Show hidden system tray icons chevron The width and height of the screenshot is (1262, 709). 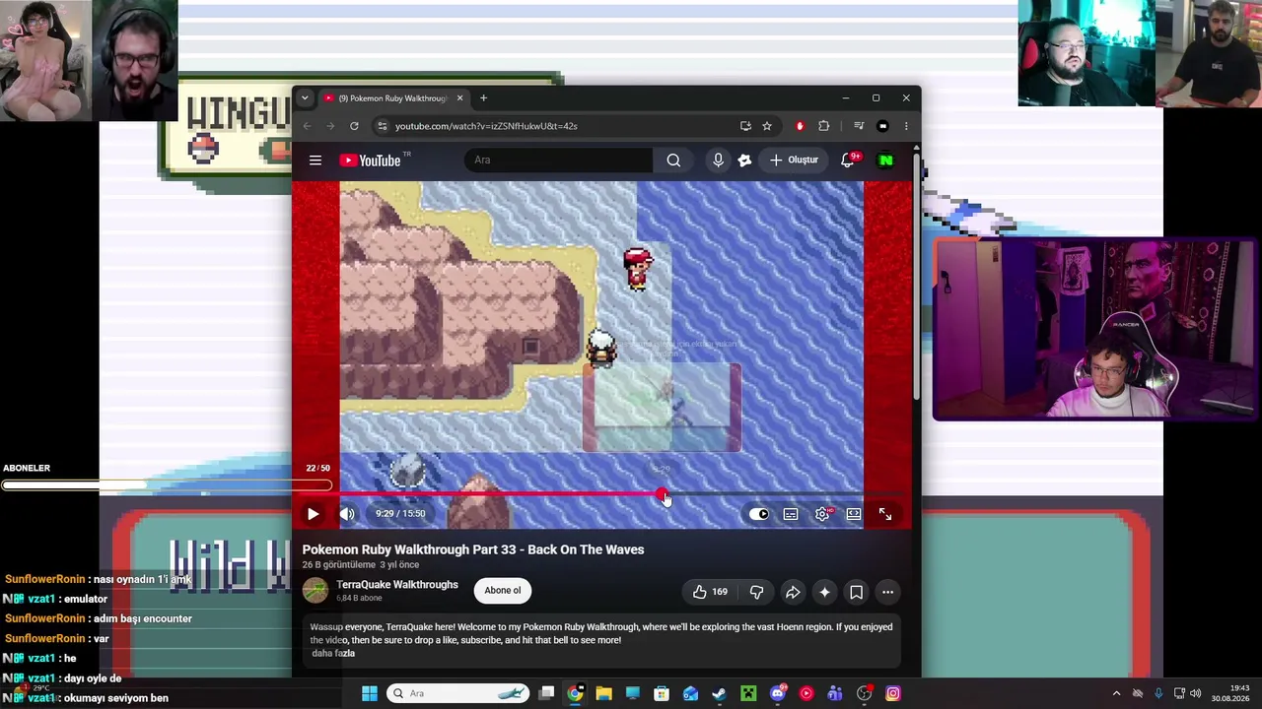1116,693
